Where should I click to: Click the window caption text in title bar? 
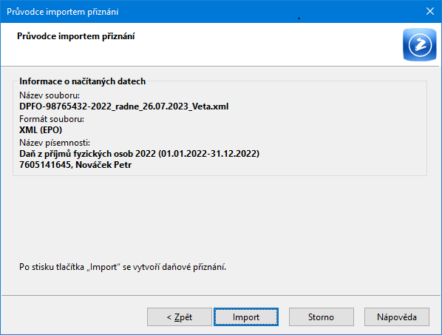tap(62, 12)
